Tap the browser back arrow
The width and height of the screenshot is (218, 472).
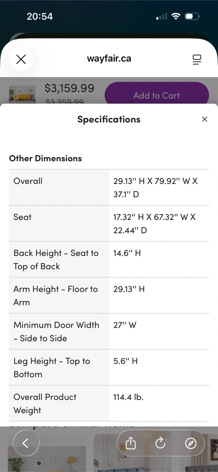pyautogui.click(x=26, y=443)
